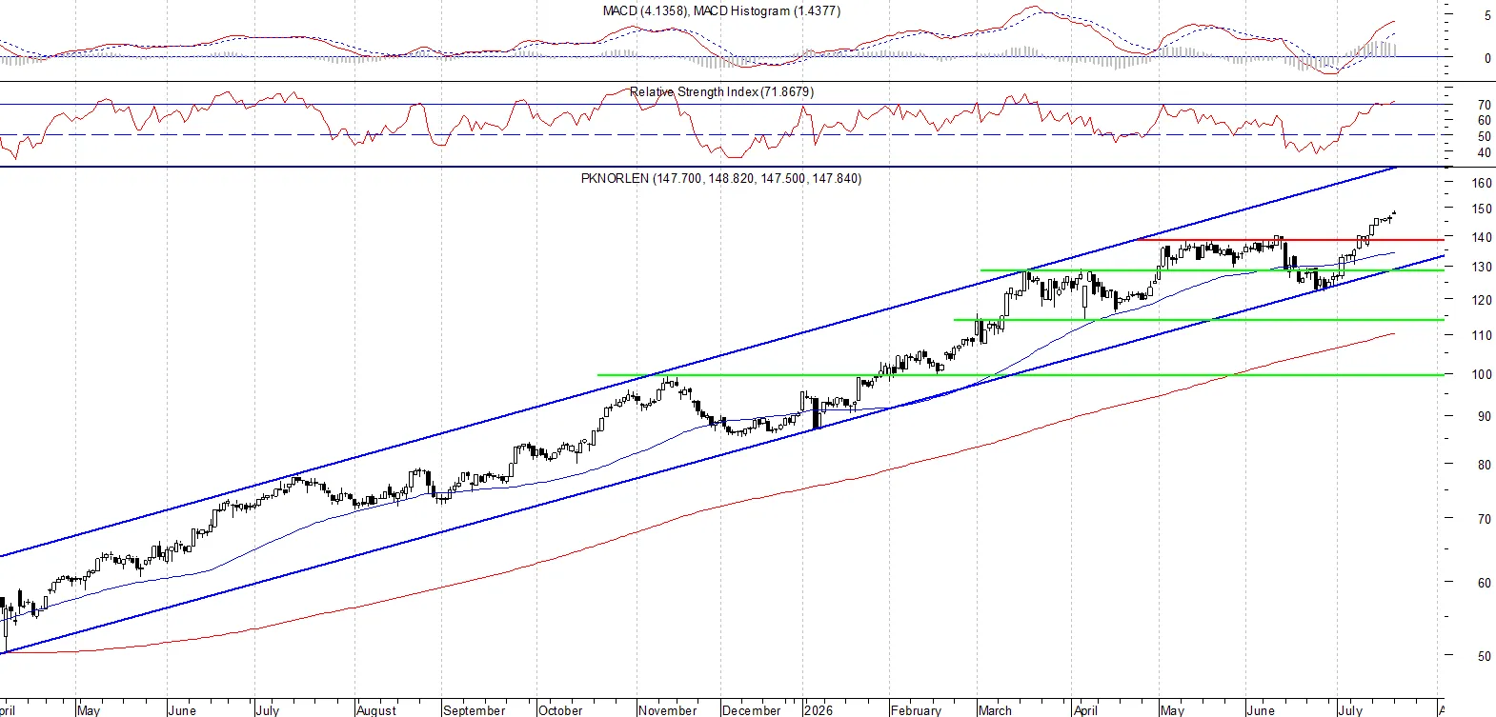Select the 140 price axis label
This screenshot has width=1496, height=717.
(x=1482, y=237)
